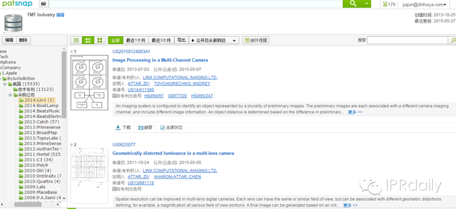Click the folder icon of 2013:Catch (57)

tap(21, 122)
